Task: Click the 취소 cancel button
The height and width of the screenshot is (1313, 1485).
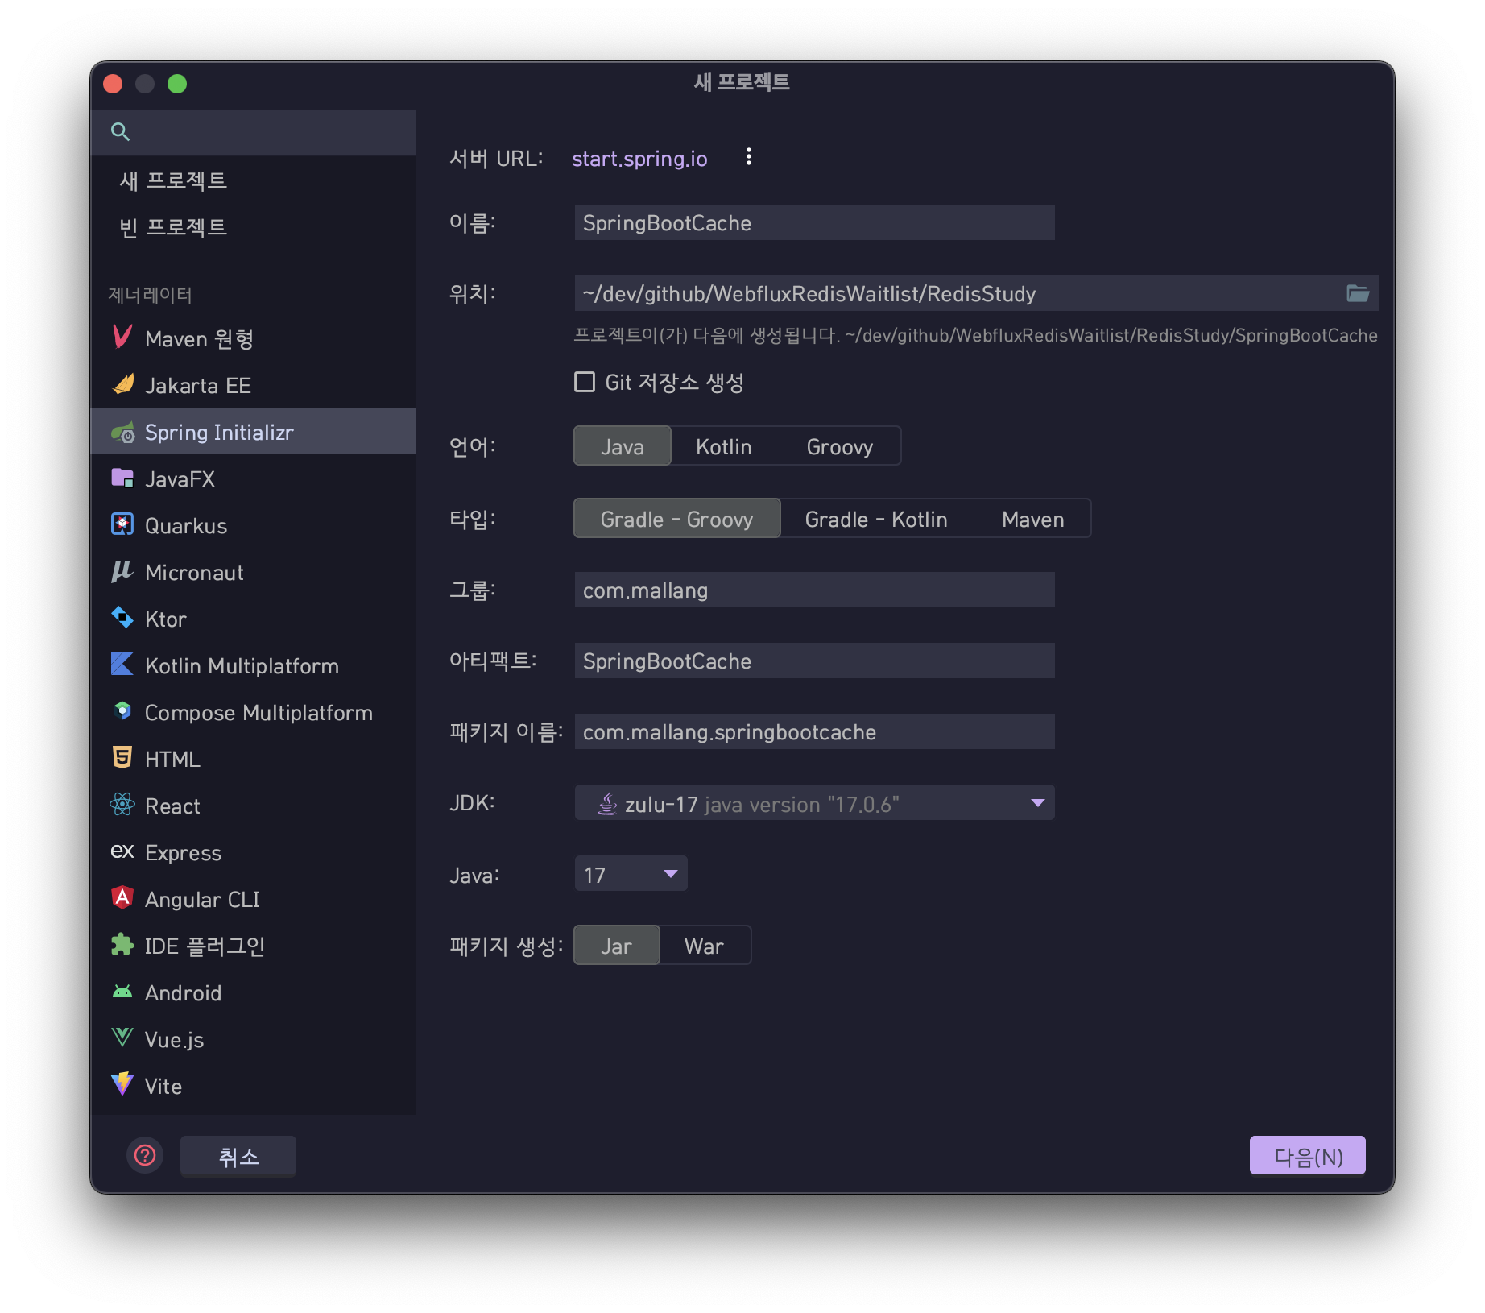Action: click(x=238, y=1156)
